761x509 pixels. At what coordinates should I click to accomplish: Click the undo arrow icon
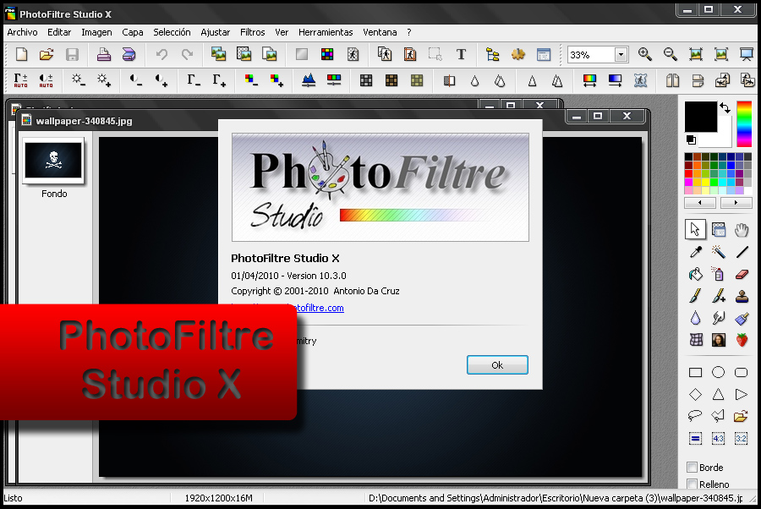pos(162,54)
